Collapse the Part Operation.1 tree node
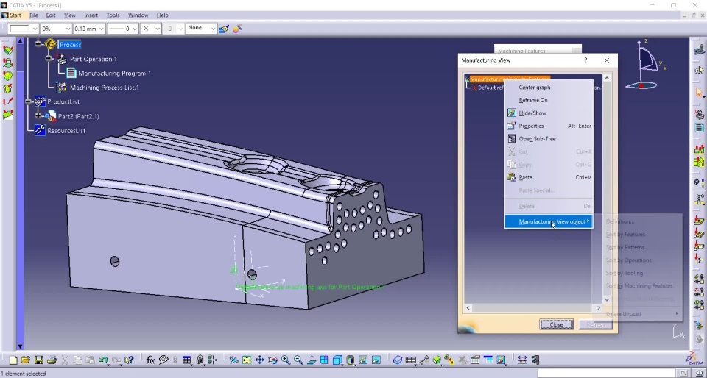This screenshot has width=707, height=378. pyautogui.click(x=49, y=59)
